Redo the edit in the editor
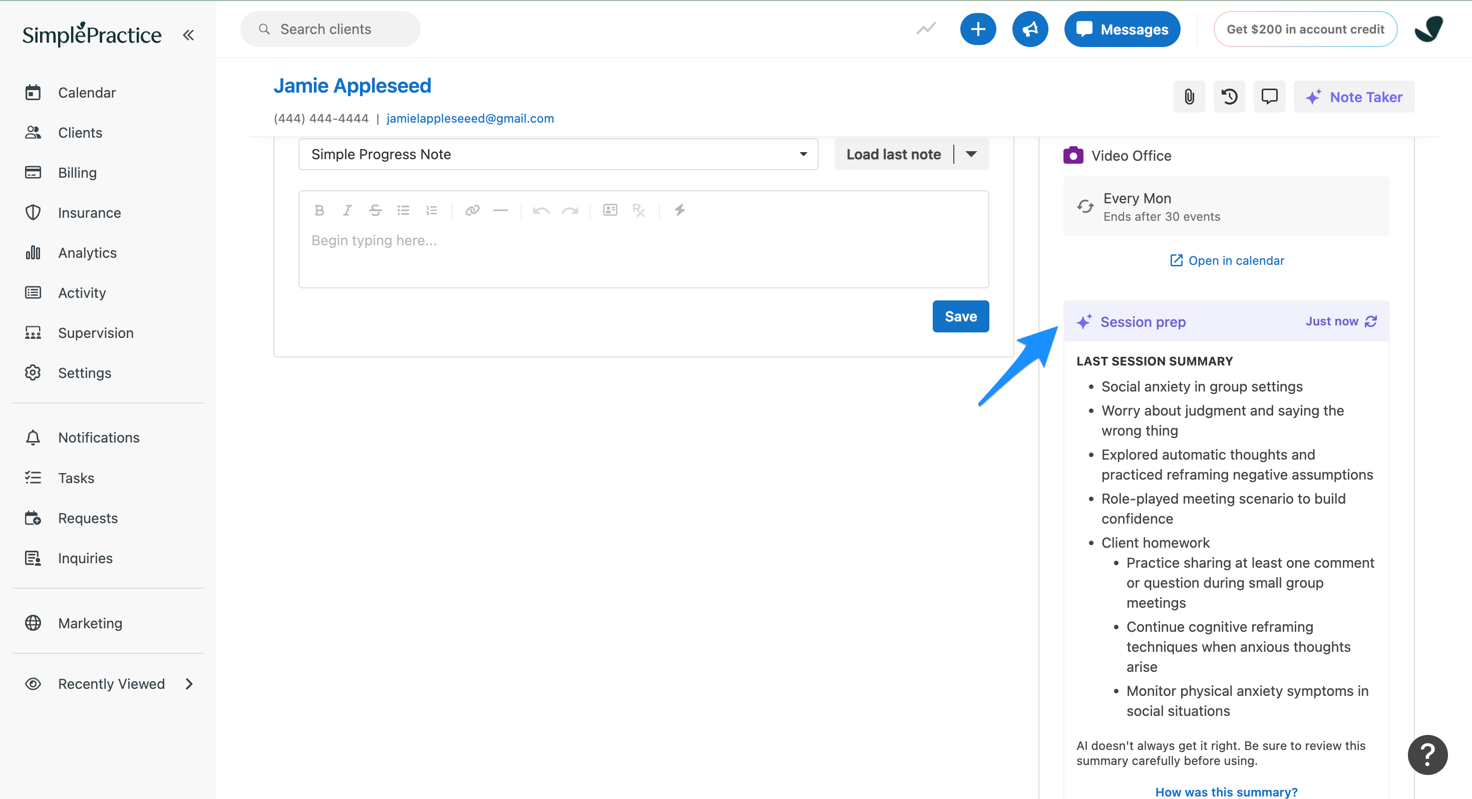Image resolution: width=1472 pixels, height=799 pixels. tap(570, 210)
